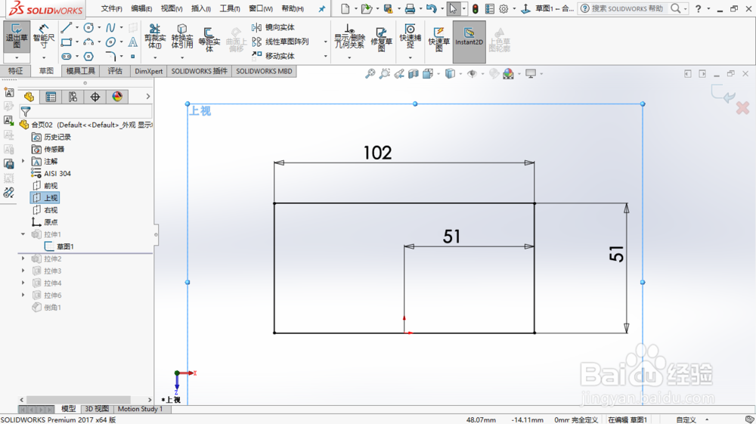The width and height of the screenshot is (756, 424).
Task: Select the sketch Text tool
Action: (x=132, y=42)
